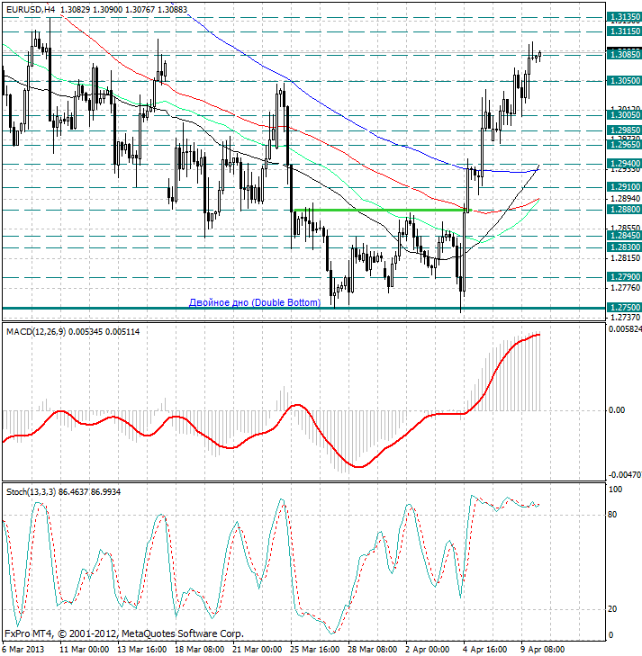
Task: Click the 1.27760 price scale value
Action: [x=625, y=288]
